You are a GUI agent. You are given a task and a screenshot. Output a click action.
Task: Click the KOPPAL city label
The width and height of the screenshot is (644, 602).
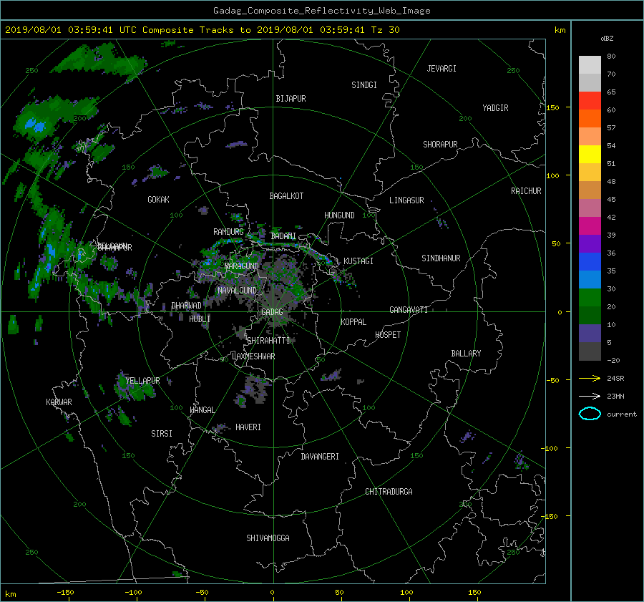tap(353, 322)
